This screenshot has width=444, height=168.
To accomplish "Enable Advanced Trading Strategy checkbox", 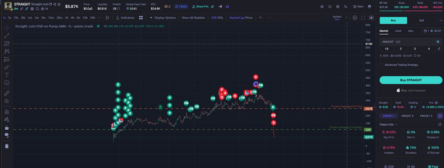I will point(381,65).
